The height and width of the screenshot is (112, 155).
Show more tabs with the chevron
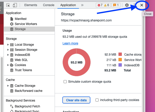(x=82, y=5)
